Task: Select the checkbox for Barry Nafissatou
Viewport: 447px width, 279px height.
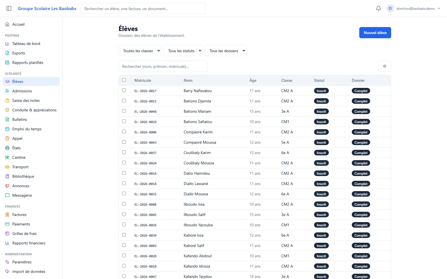Action: point(124,90)
